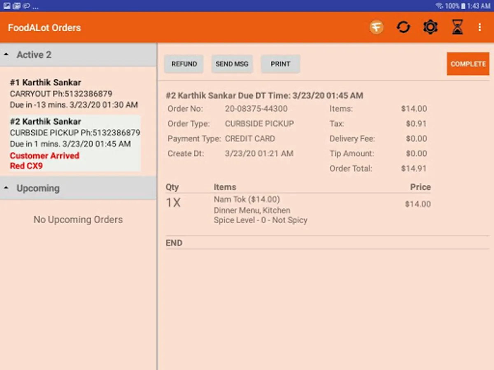The width and height of the screenshot is (494, 370).
Task: Click the CURBSIDE PICKUP order type value
Action: 259,124
